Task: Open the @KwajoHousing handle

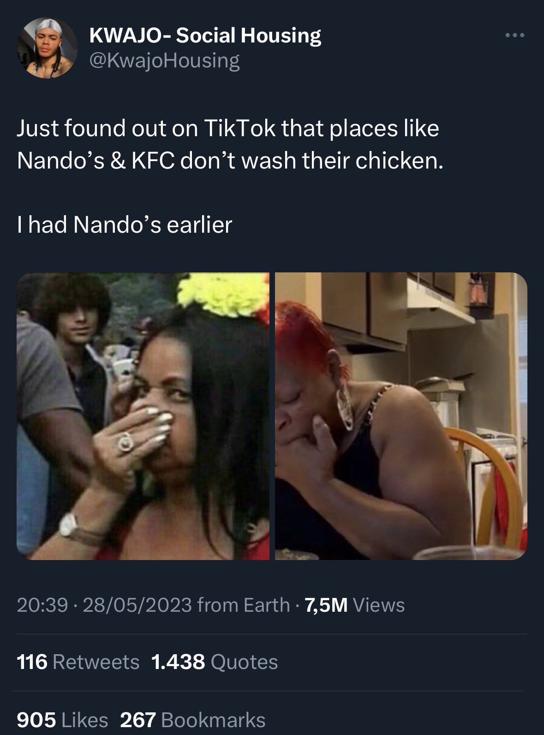Action: click(164, 60)
